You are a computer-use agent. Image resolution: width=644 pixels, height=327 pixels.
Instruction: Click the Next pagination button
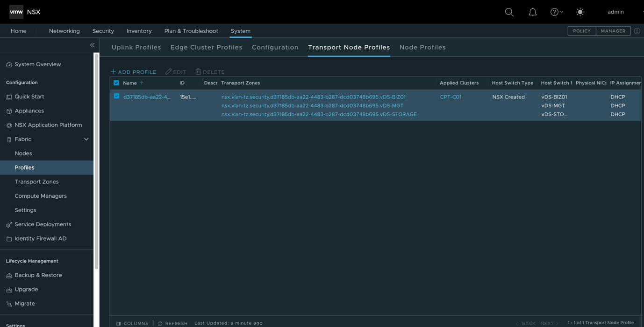click(550, 323)
